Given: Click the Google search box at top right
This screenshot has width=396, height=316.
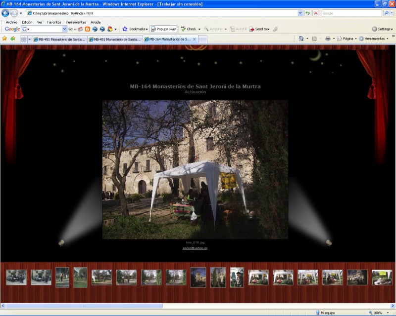Looking at the screenshot, I should click(351, 13).
